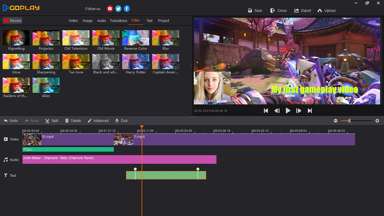
Task: Select the Projector filter thumbnail
Action: [x=46, y=38]
